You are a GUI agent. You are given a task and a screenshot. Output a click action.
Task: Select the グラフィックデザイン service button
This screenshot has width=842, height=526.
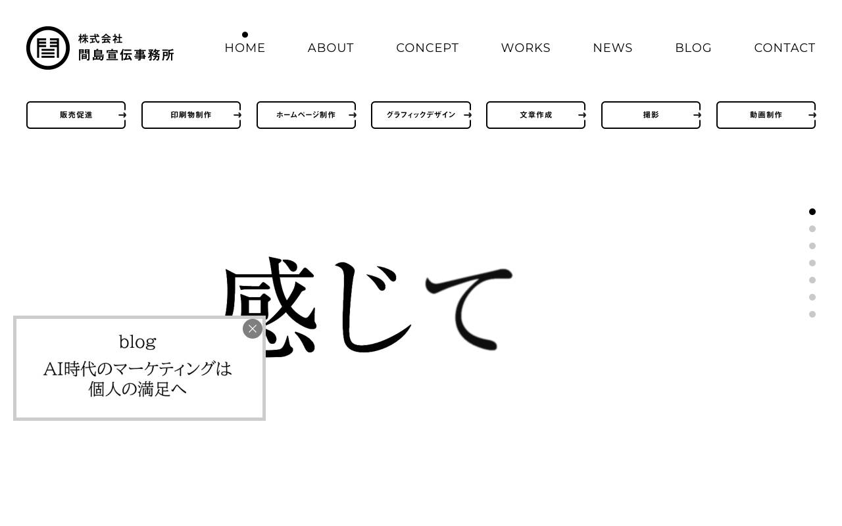[x=421, y=115]
